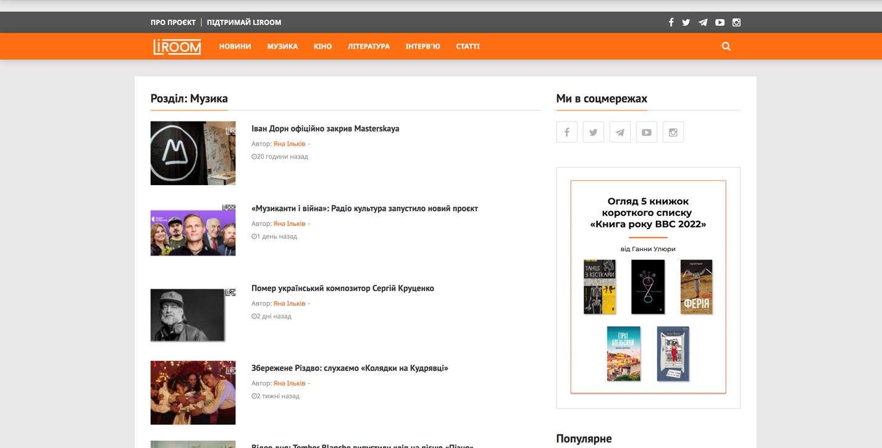Click author Яна Ільків under Музиканти і війна
882x448 pixels.
click(289, 223)
